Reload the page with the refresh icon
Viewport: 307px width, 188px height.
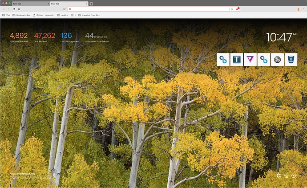(x=14, y=9)
